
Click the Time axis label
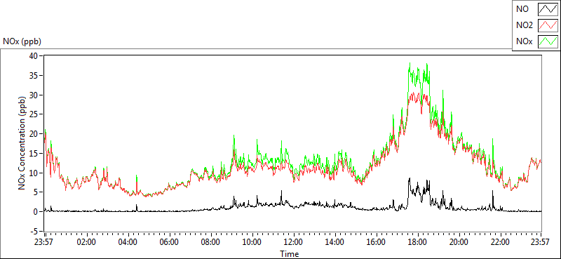289,254
